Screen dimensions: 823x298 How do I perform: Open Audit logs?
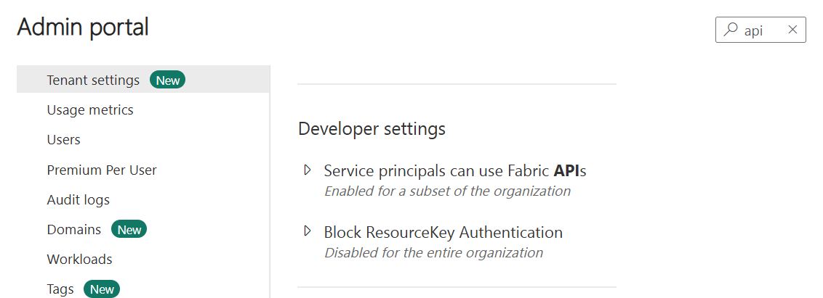coord(79,200)
